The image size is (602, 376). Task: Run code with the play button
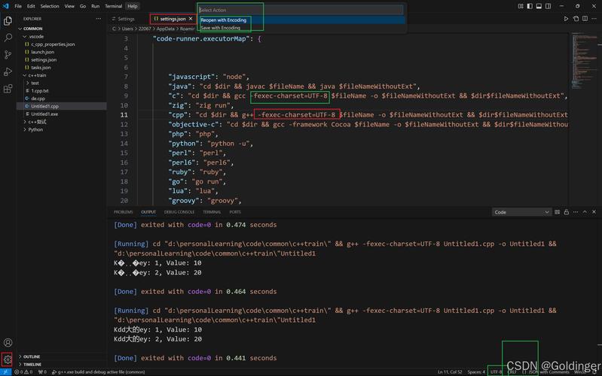pyautogui.click(x=567, y=19)
